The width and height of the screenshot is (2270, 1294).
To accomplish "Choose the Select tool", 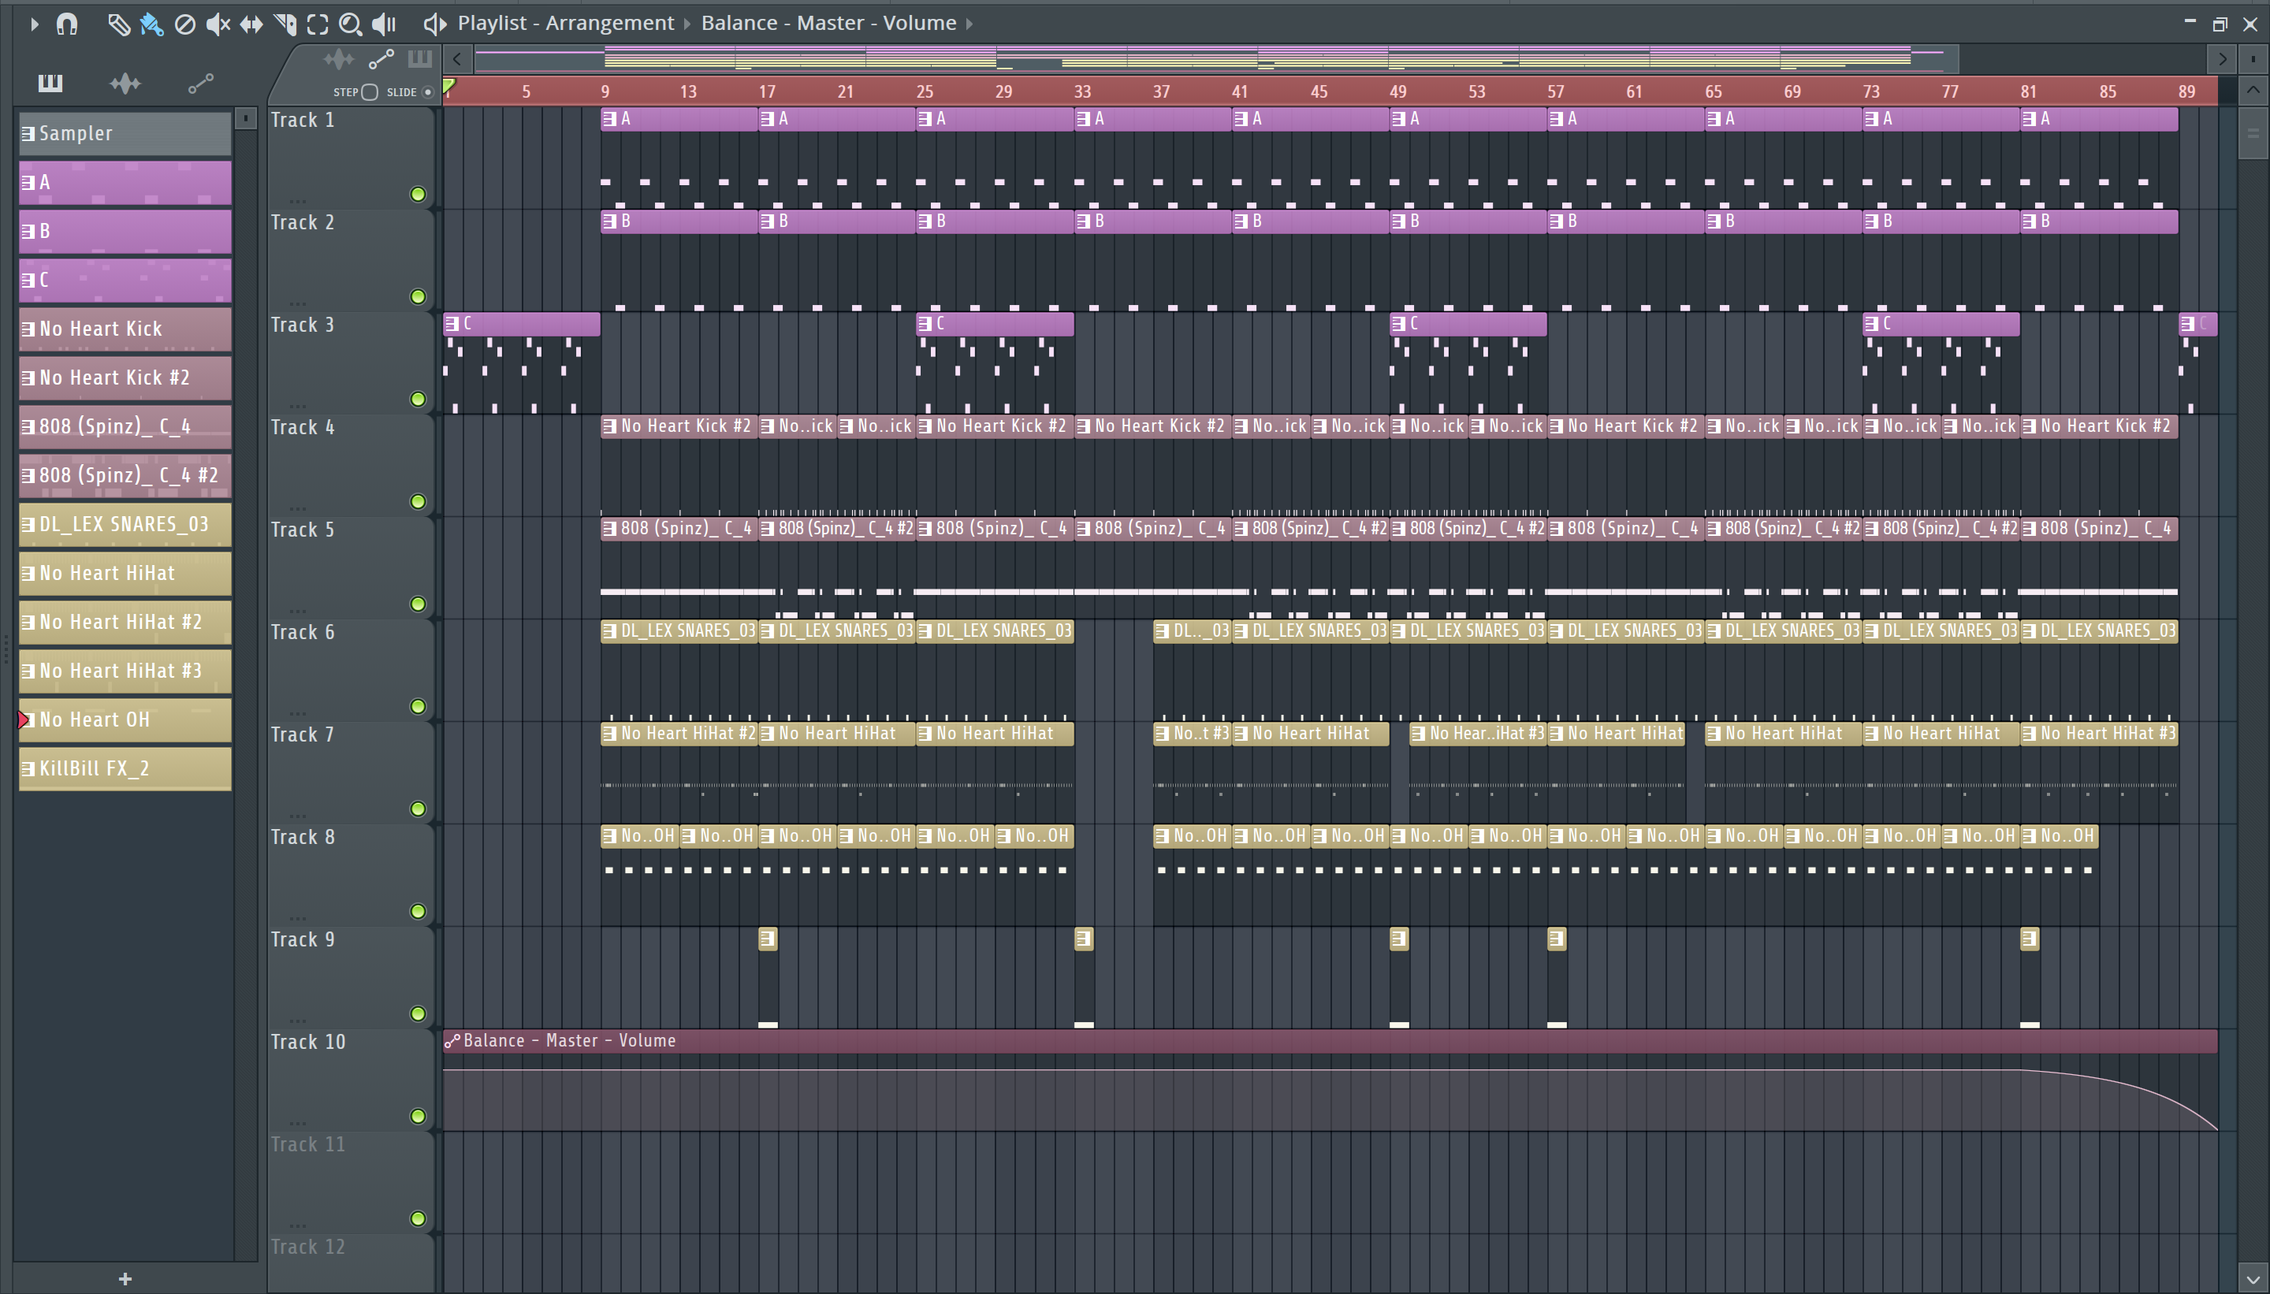I will pos(318,24).
